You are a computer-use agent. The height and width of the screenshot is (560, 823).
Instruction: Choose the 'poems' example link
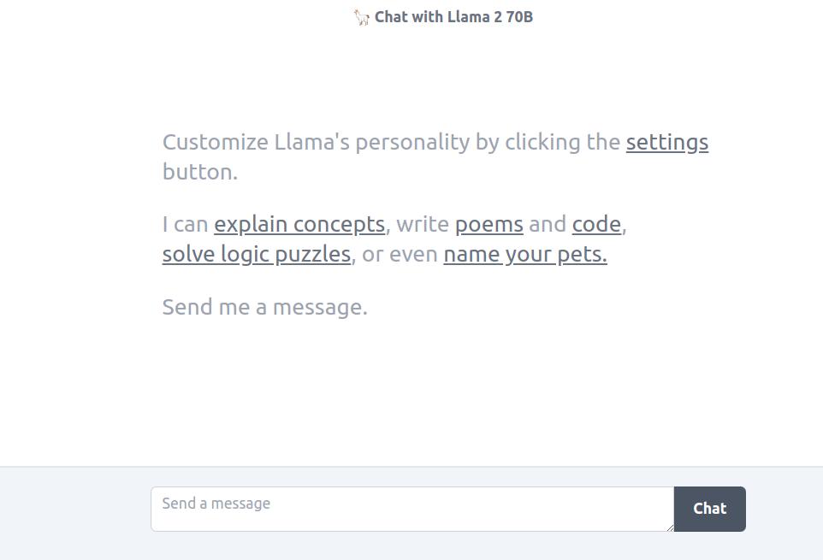coord(489,225)
